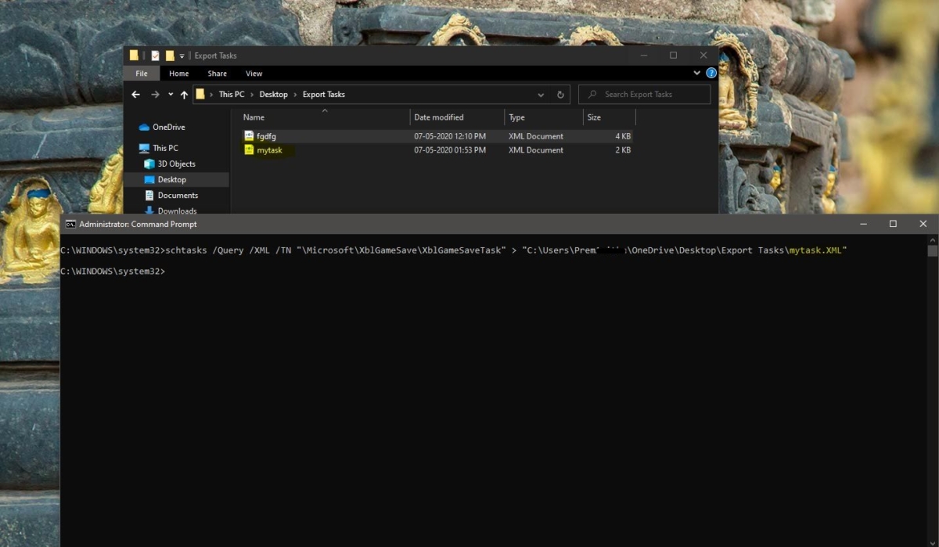Click This PC in the breadcrumb path
This screenshot has width=939, height=547.
[231, 95]
